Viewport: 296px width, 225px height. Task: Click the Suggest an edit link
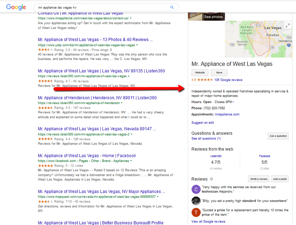tap(203, 123)
